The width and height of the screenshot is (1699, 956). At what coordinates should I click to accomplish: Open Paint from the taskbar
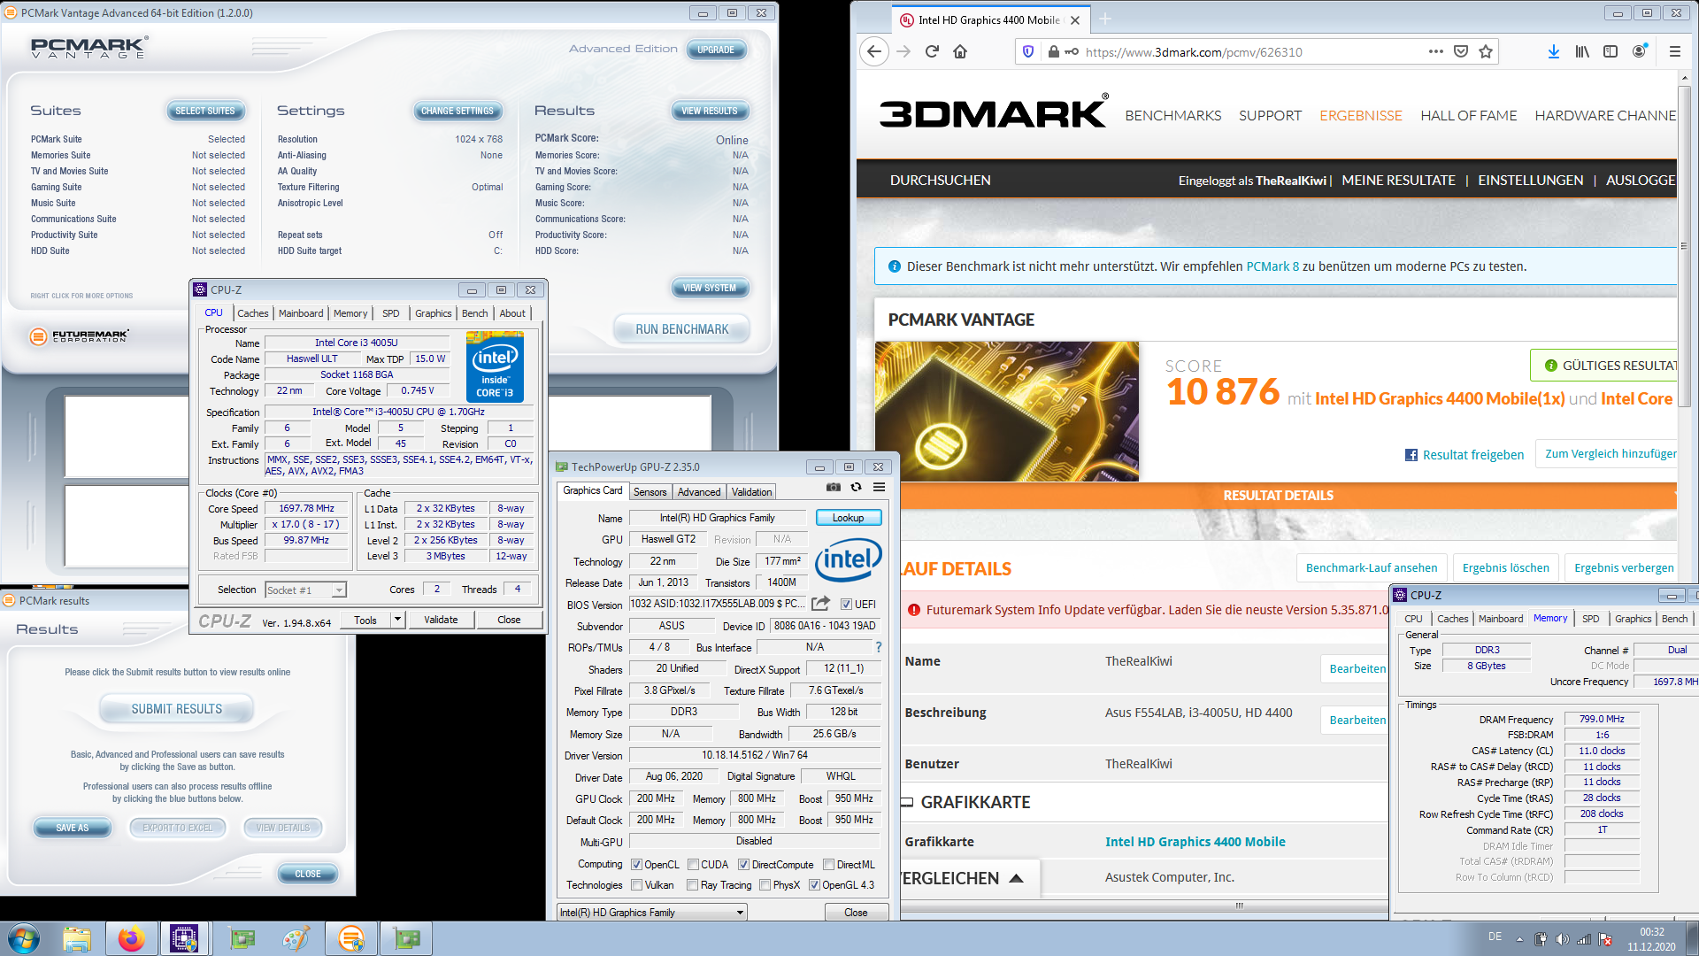coord(296,938)
